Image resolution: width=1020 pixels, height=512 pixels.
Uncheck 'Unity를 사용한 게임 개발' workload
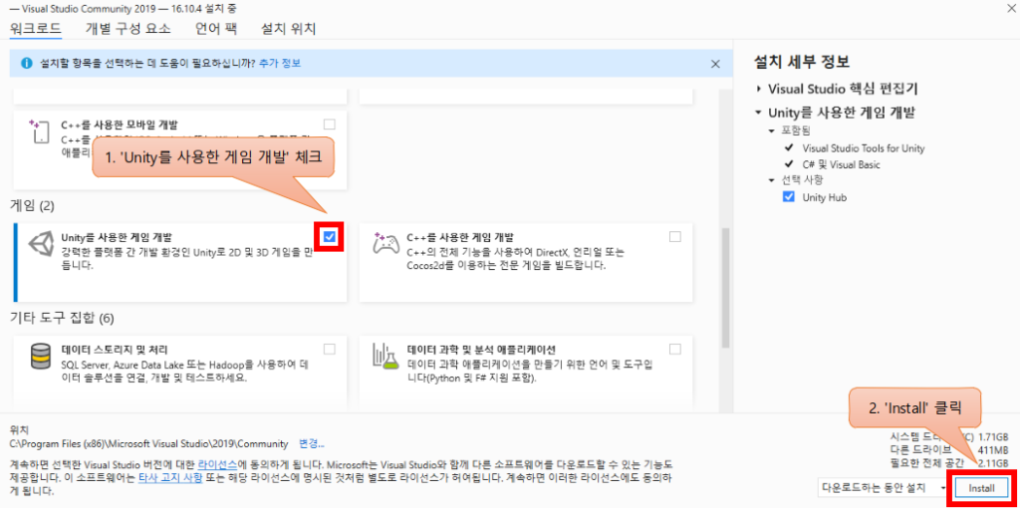(x=330, y=237)
